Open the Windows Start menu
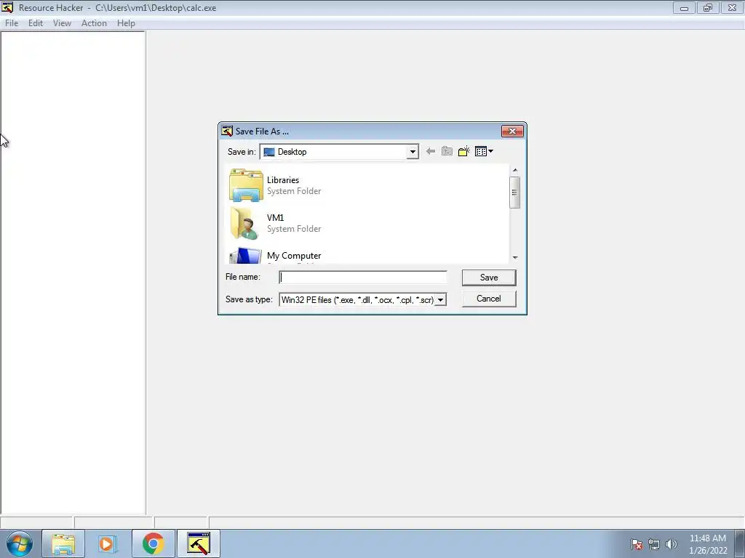The image size is (745, 558). coord(20,543)
